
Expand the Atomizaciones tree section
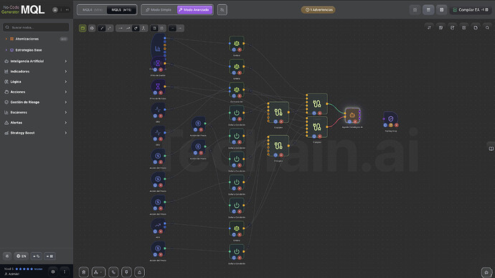point(37,39)
